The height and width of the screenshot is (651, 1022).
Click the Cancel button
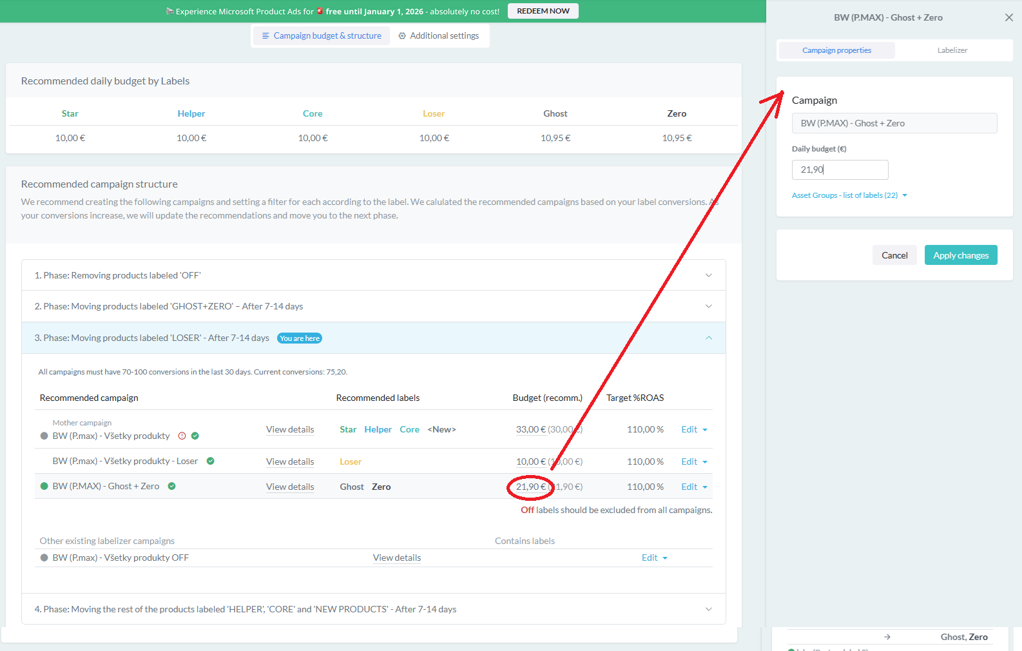pyautogui.click(x=894, y=255)
